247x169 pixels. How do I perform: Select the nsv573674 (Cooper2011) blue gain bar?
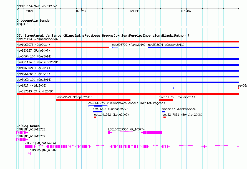(194, 47)
